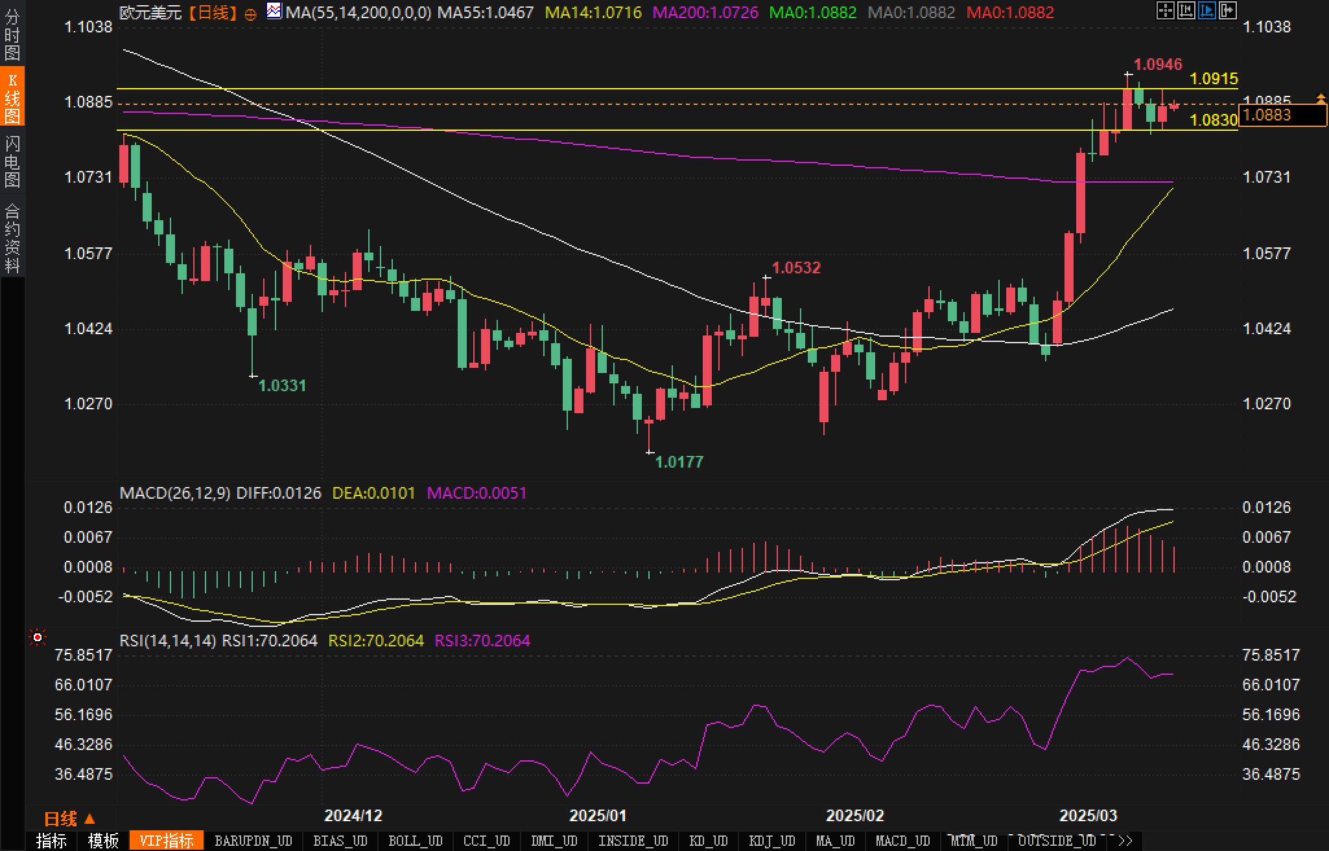Click the 2025/03 date axis label
This screenshot has width=1329, height=851.
pos(1088,815)
